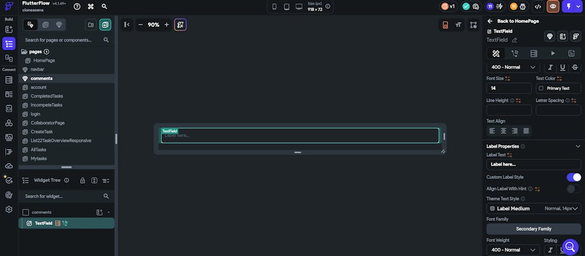
Task: Switch to the Backend Query tab
Action: click(534, 54)
